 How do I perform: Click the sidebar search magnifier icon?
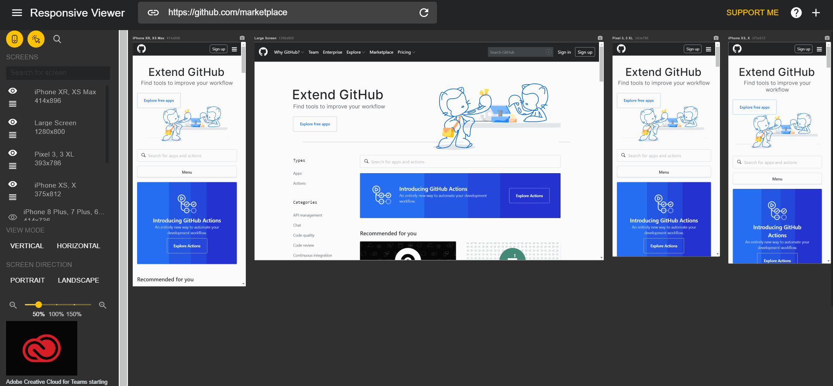pyautogui.click(x=57, y=39)
